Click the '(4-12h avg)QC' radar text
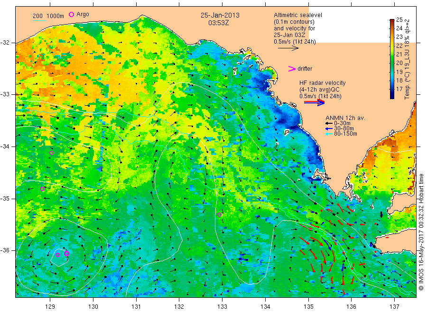The image size is (427, 313). point(319,90)
